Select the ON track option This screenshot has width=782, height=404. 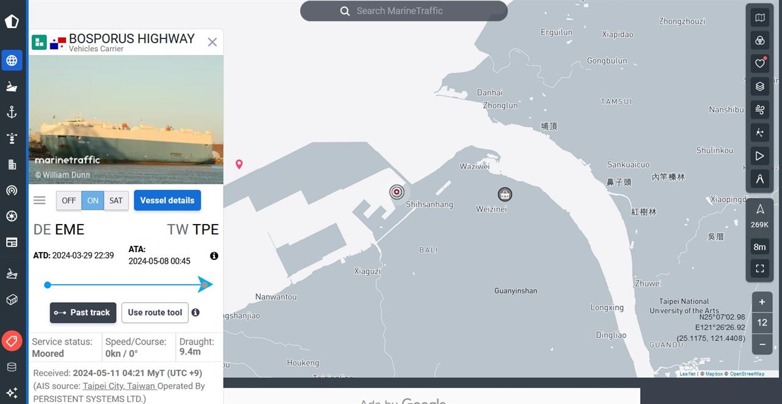[x=93, y=200]
